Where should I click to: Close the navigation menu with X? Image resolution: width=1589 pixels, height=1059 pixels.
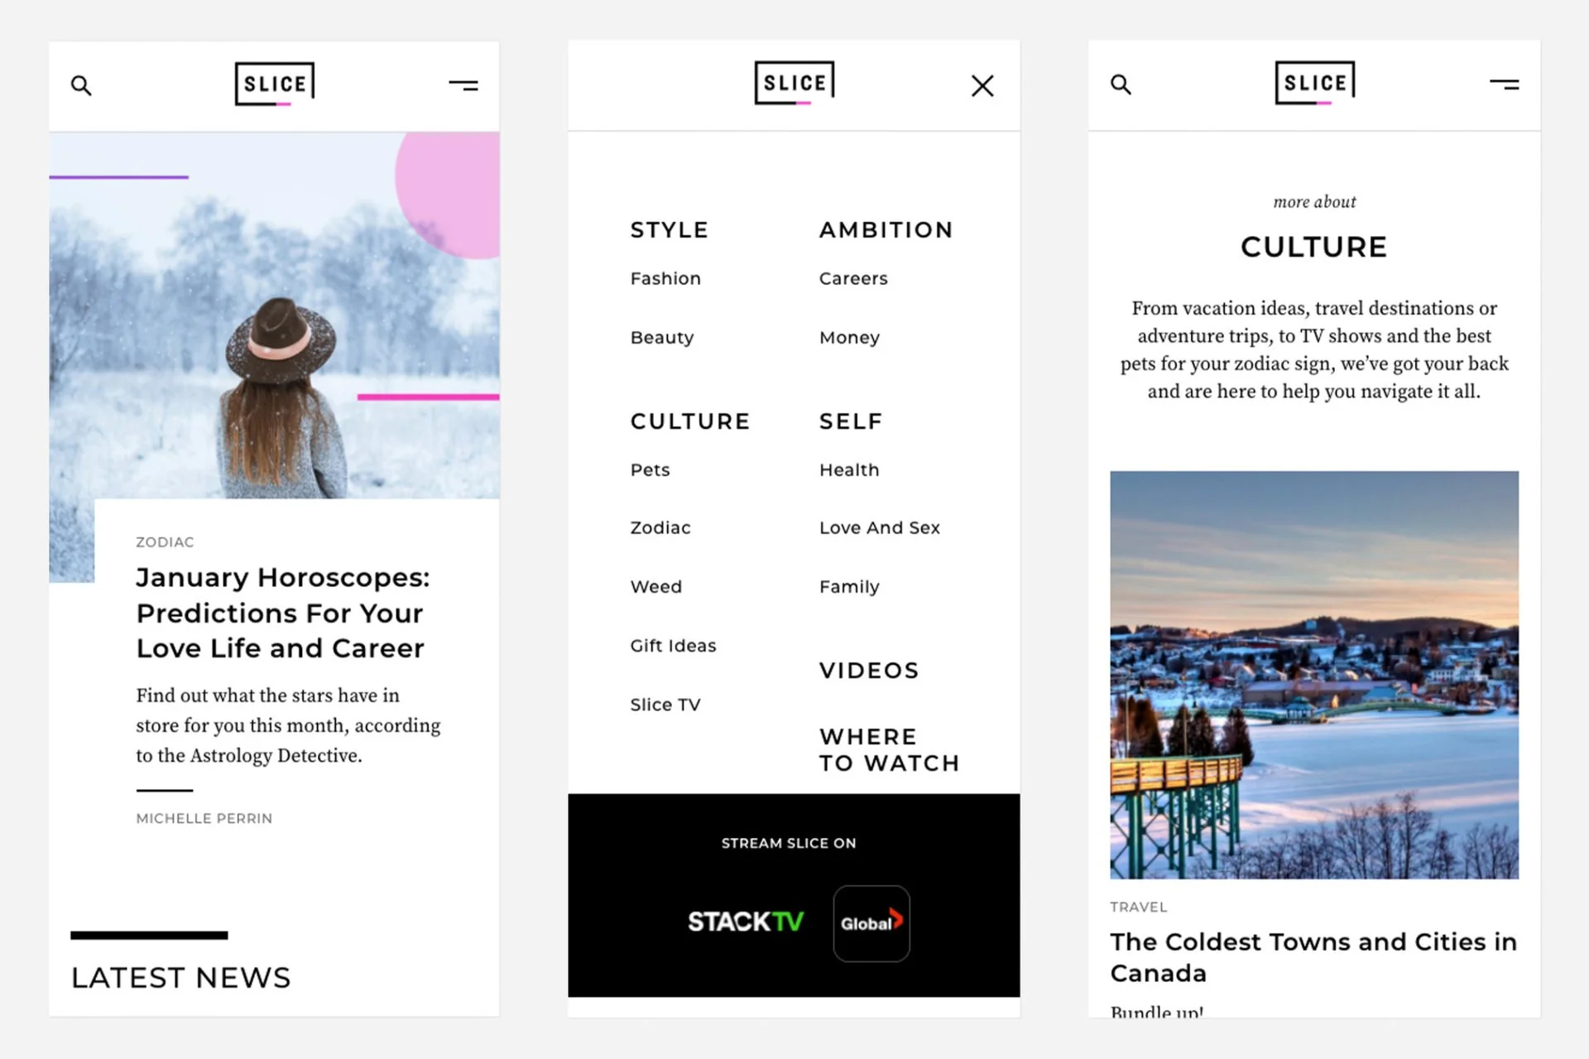click(x=982, y=85)
